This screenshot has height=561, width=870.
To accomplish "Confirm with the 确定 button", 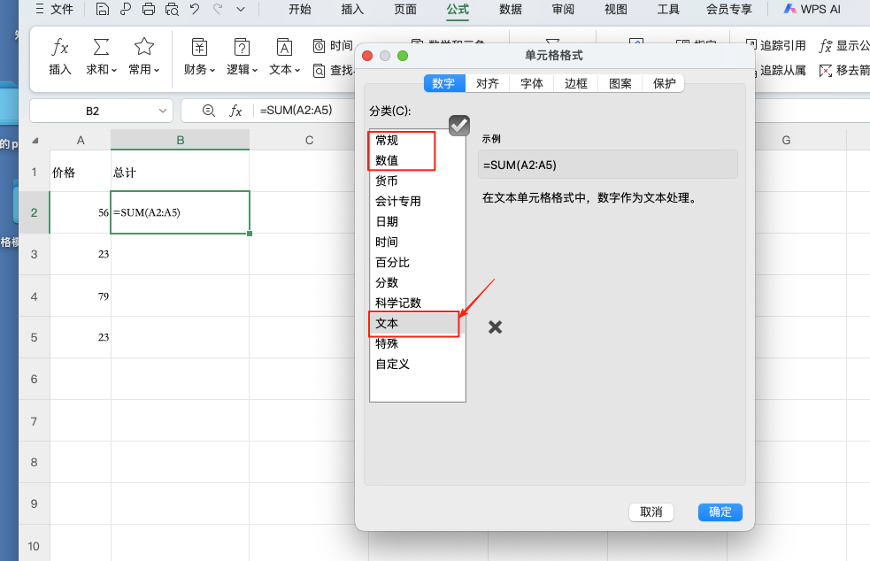I will (719, 511).
